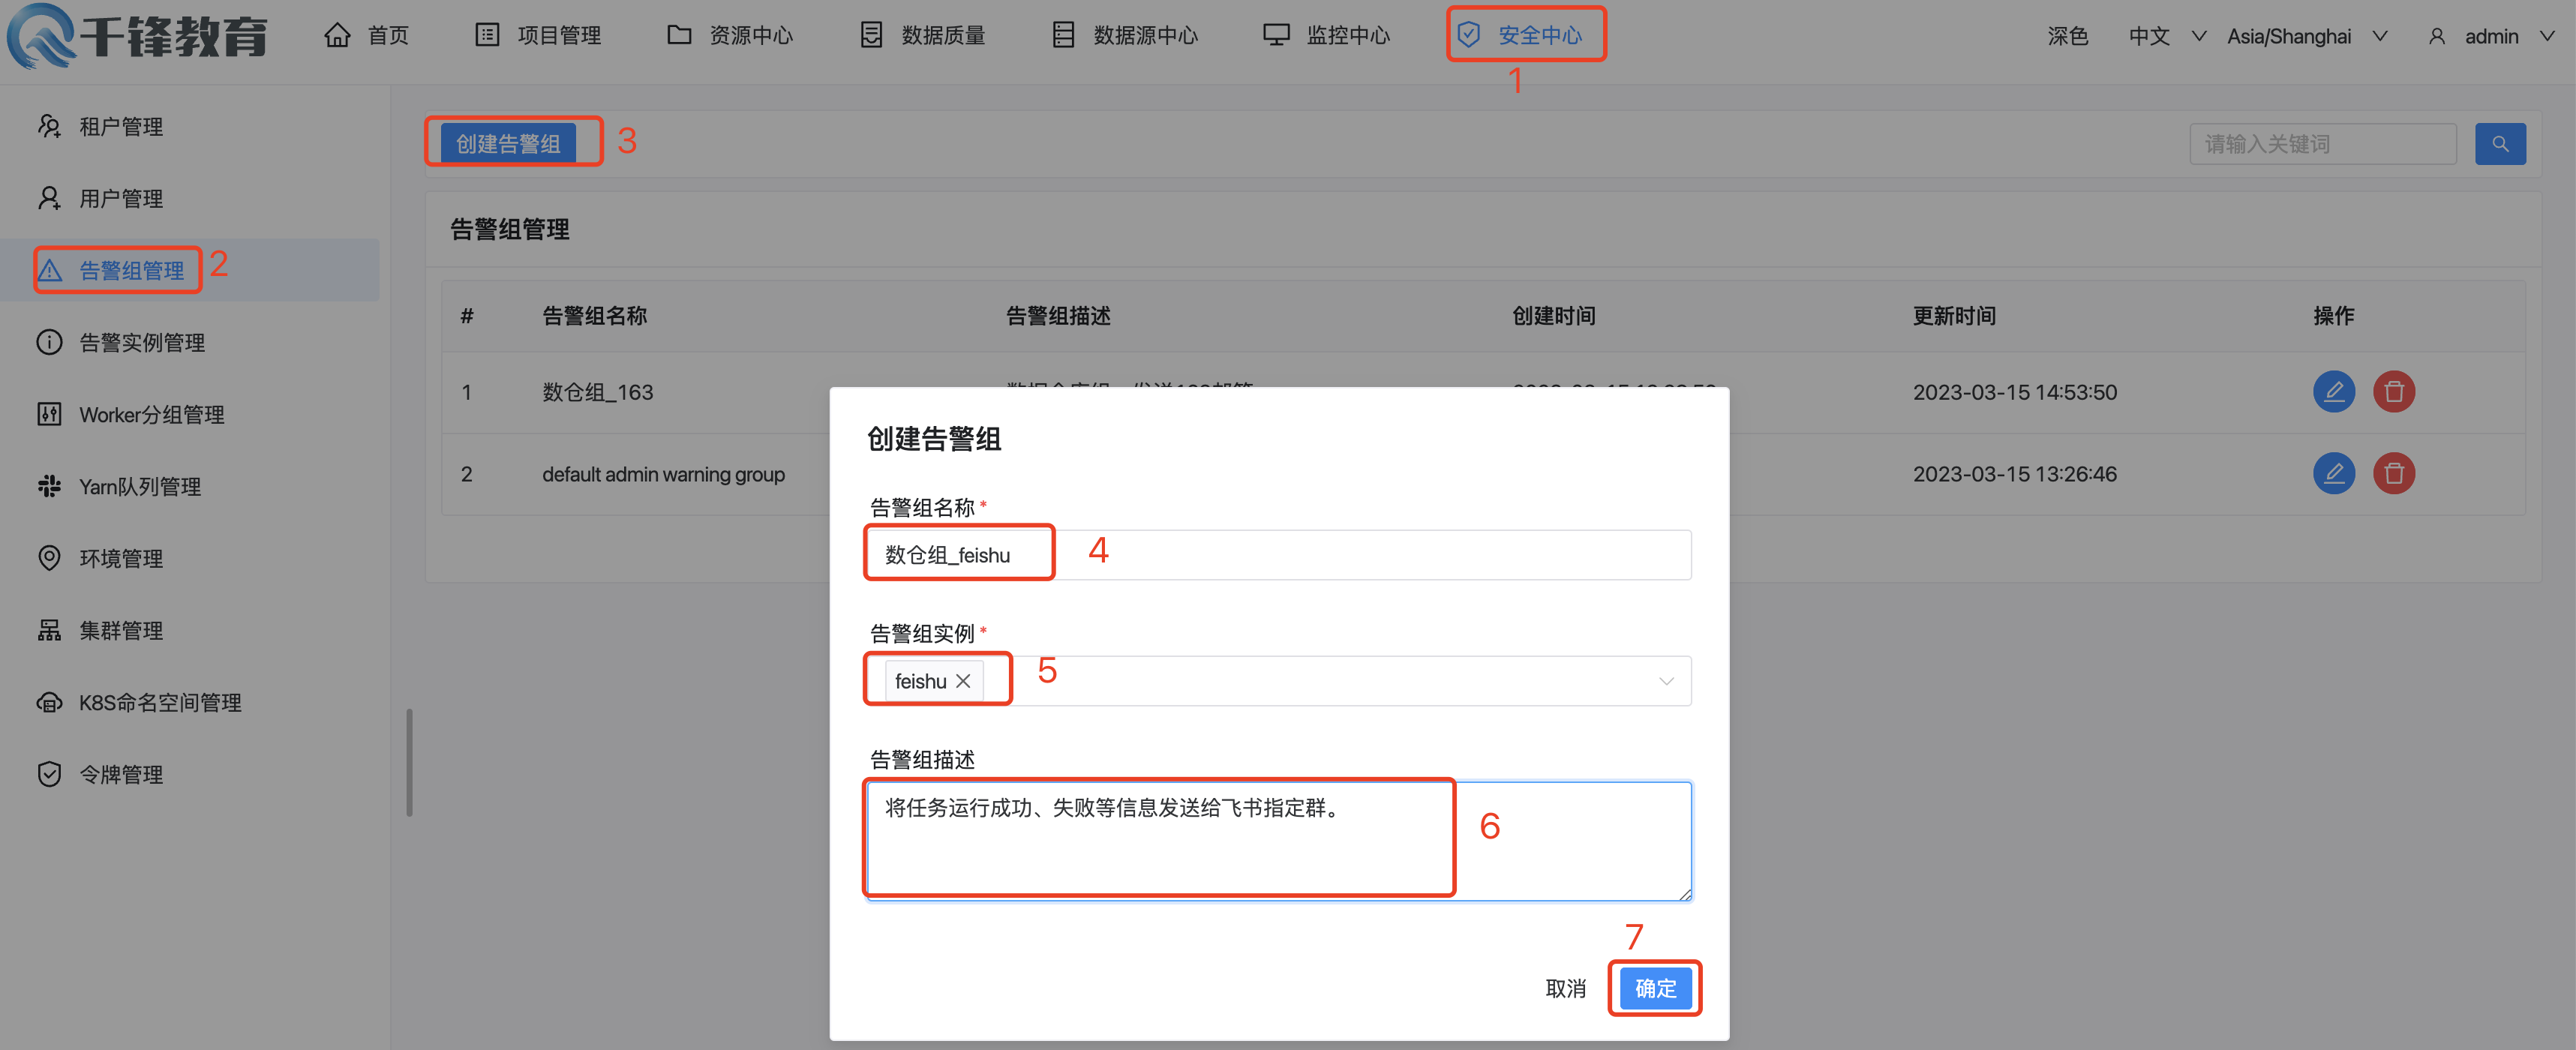Expand the Asia/Shanghai timezone dropdown

tap(2306, 37)
